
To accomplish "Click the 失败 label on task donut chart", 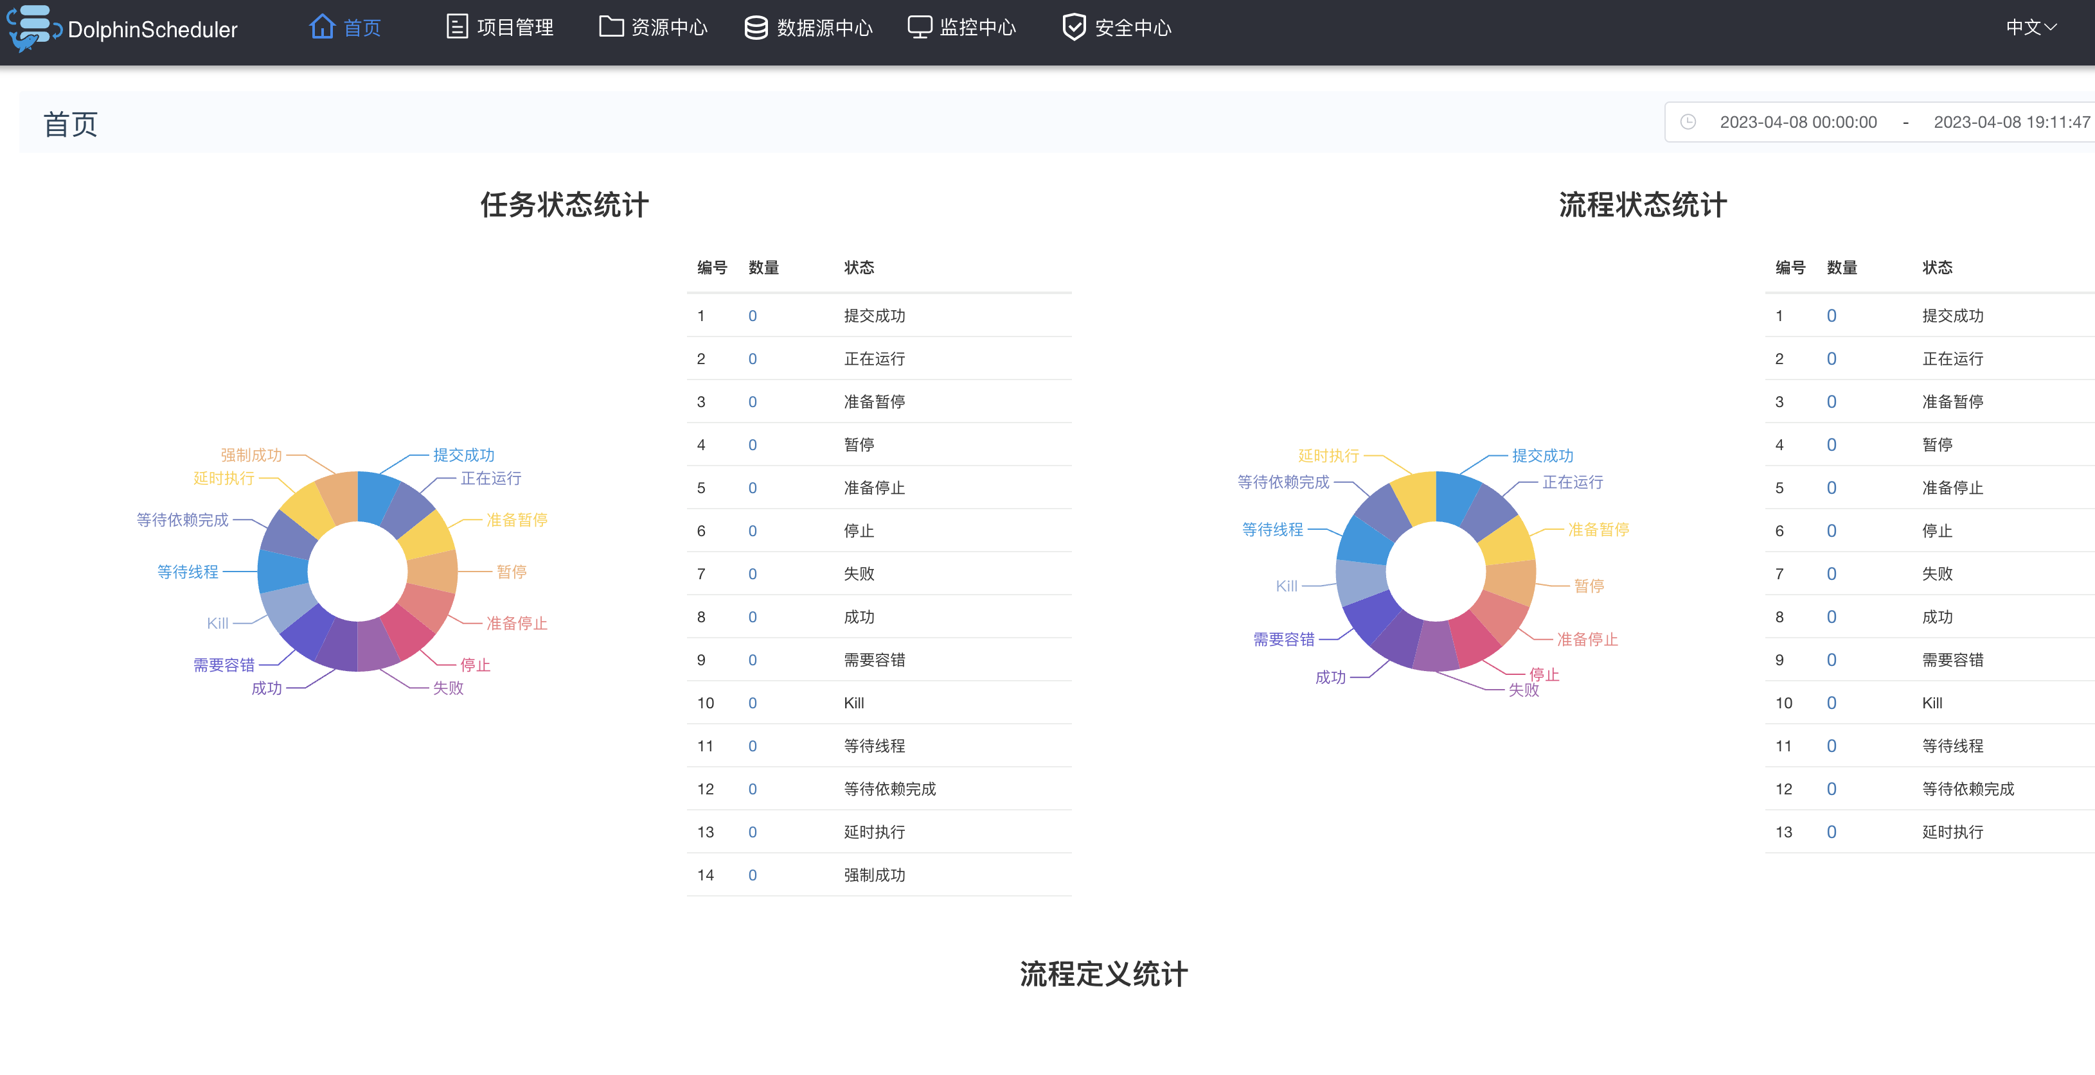I will coord(448,687).
